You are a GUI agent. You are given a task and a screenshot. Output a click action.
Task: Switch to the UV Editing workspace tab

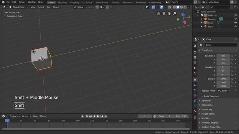(x=87, y=3)
